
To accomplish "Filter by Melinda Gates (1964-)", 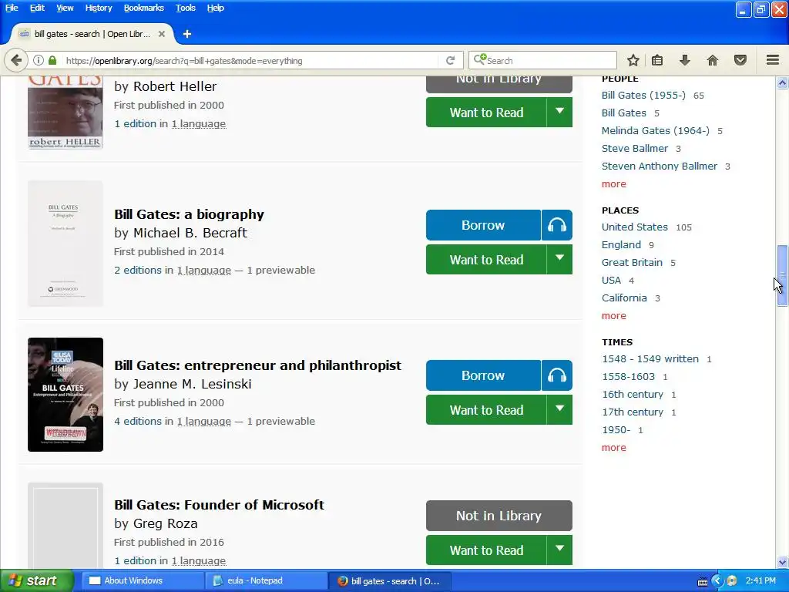I will 655,131.
